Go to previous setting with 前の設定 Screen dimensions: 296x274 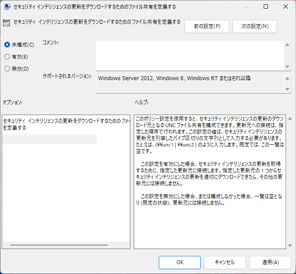point(207,26)
